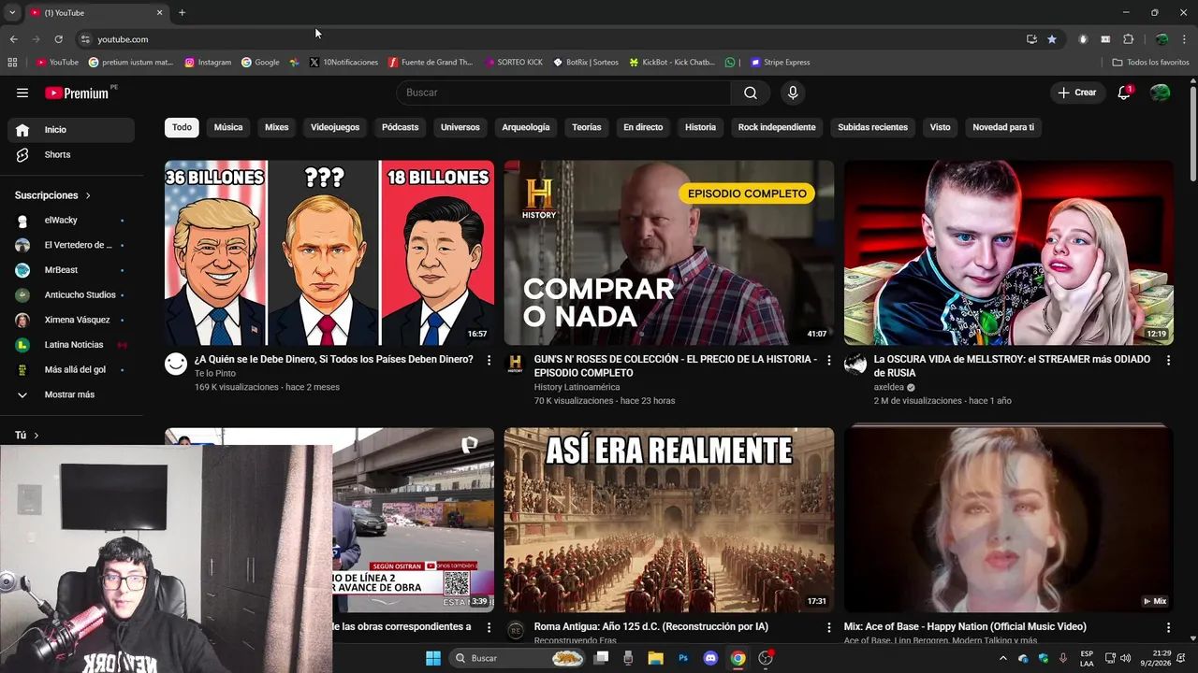Open Anticucho Studios subscription
This screenshot has height=673, width=1198.
[71, 294]
